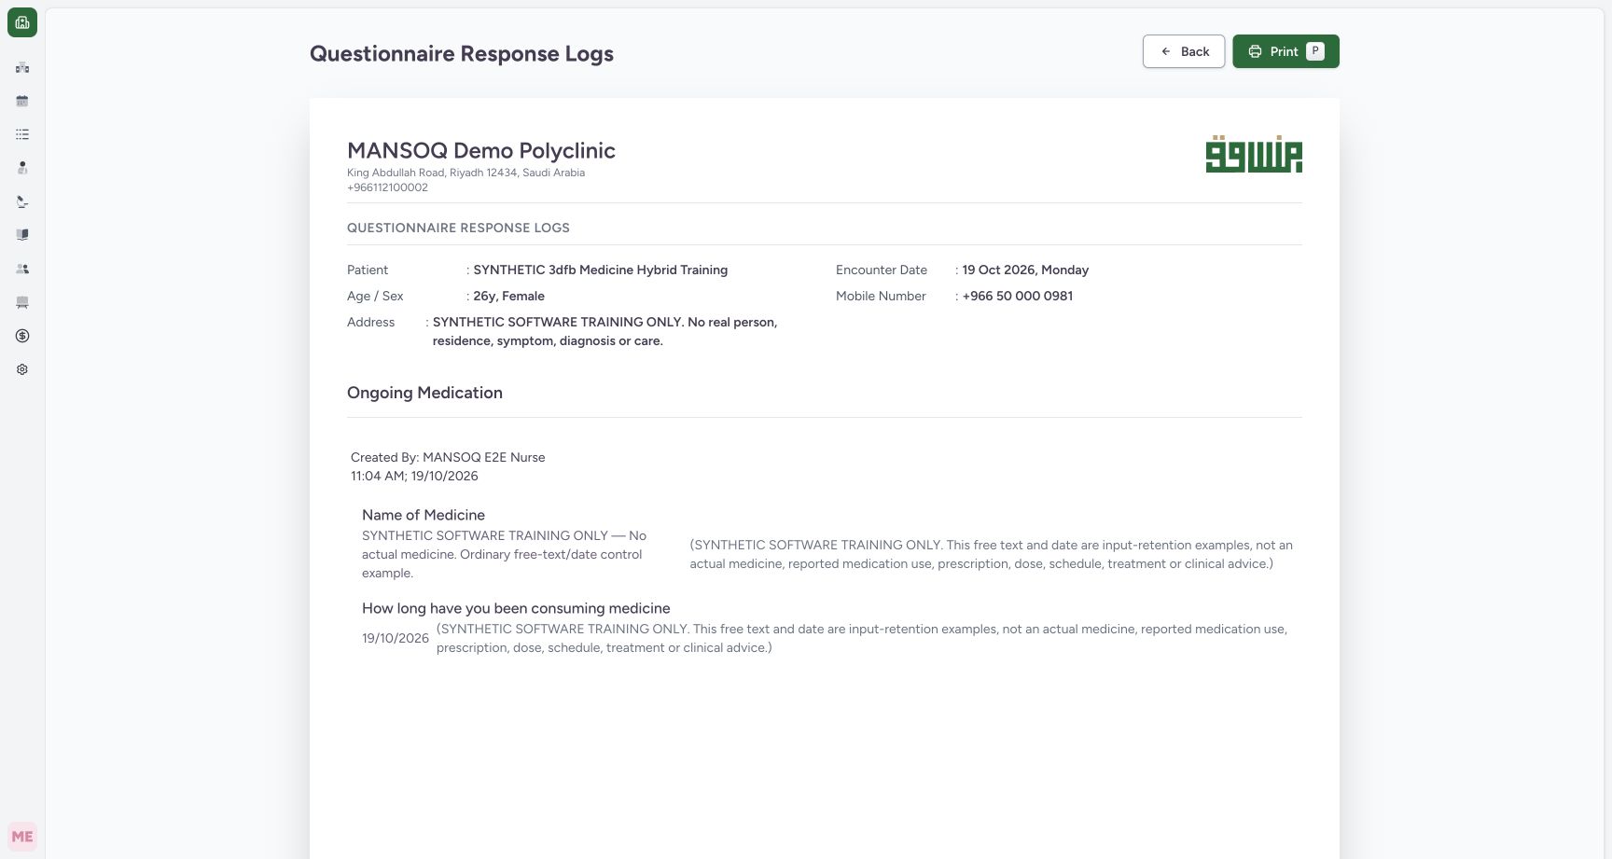
Task: Click the MANSOQ Demo Polyclinic heading
Action: pos(481,150)
